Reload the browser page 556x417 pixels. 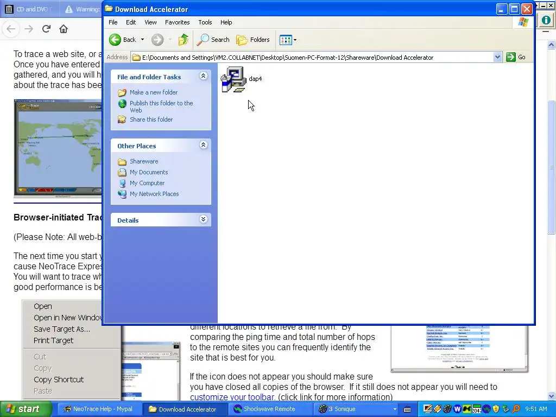tap(47, 29)
